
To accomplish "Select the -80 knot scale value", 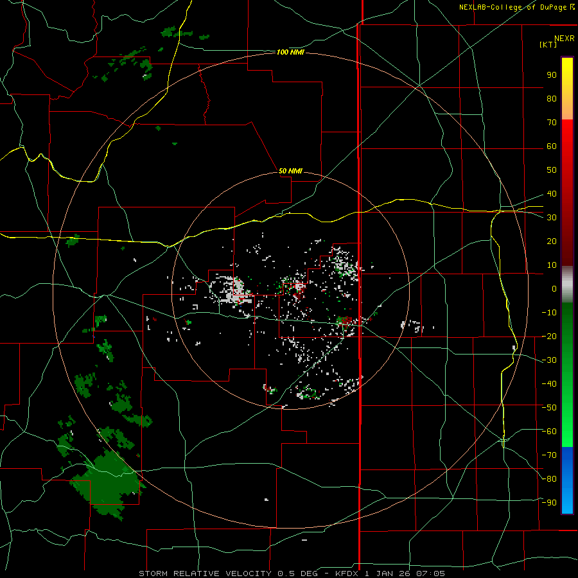I will click(549, 479).
